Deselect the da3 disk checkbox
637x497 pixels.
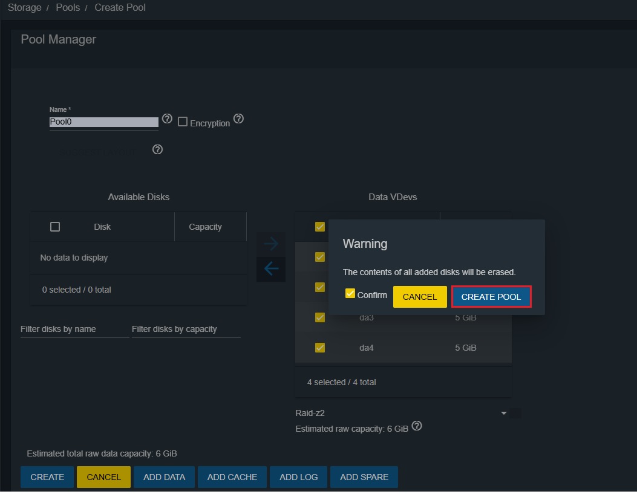click(320, 317)
